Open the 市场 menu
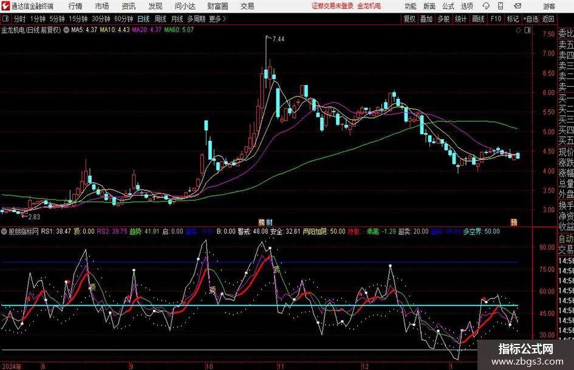Viewport: 574px width, 370px height. point(102,6)
